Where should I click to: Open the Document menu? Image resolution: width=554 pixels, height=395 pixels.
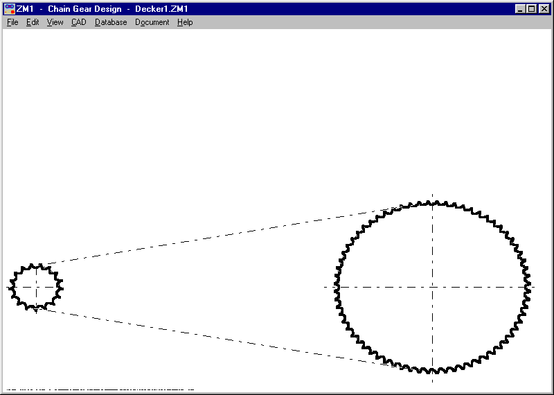coord(152,22)
